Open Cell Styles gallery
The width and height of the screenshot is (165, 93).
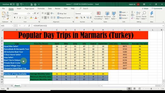tap(114, 16)
